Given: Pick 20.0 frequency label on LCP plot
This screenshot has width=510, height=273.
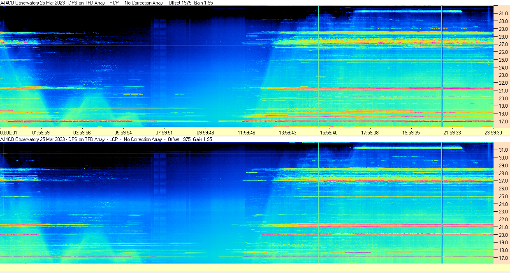Looking at the screenshot, I should point(503,235).
